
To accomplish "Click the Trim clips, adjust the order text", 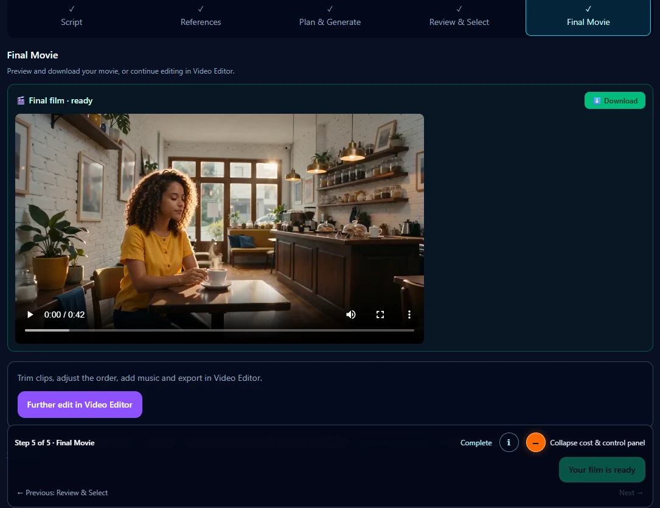I will (x=140, y=378).
